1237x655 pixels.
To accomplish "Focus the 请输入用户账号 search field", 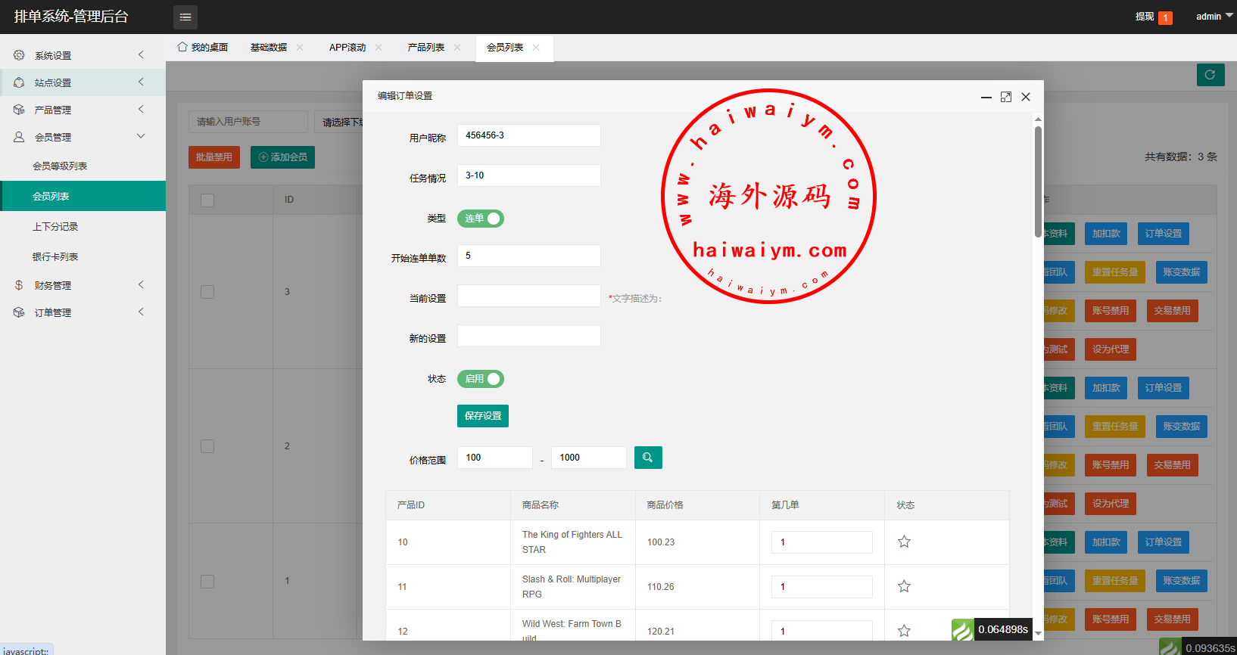I will (248, 122).
